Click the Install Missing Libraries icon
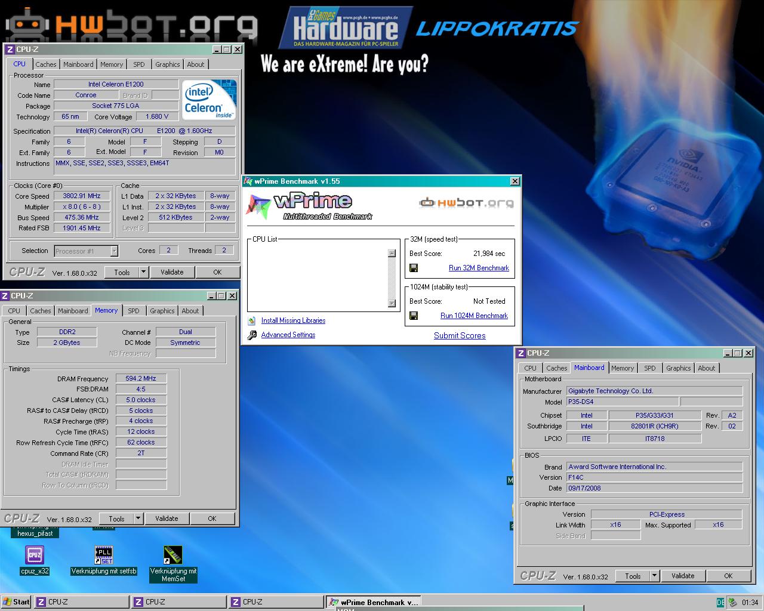 pos(252,320)
